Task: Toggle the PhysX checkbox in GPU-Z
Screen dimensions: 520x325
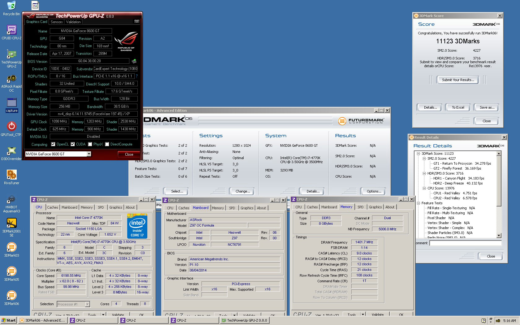Action: [x=90, y=144]
